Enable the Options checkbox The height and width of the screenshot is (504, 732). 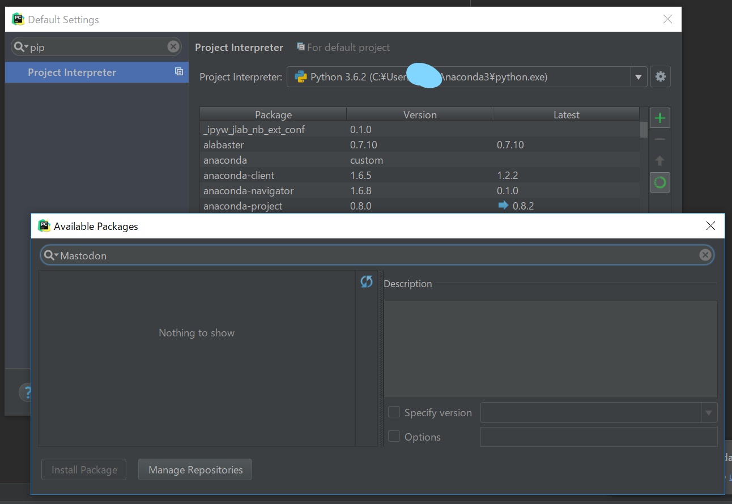coord(394,437)
